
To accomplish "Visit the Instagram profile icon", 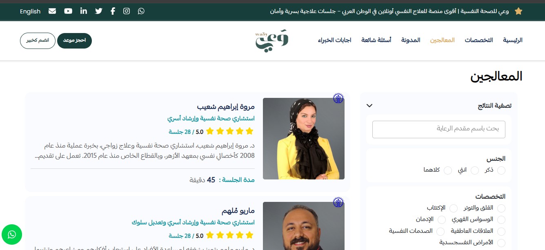I will tap(127, 11).
